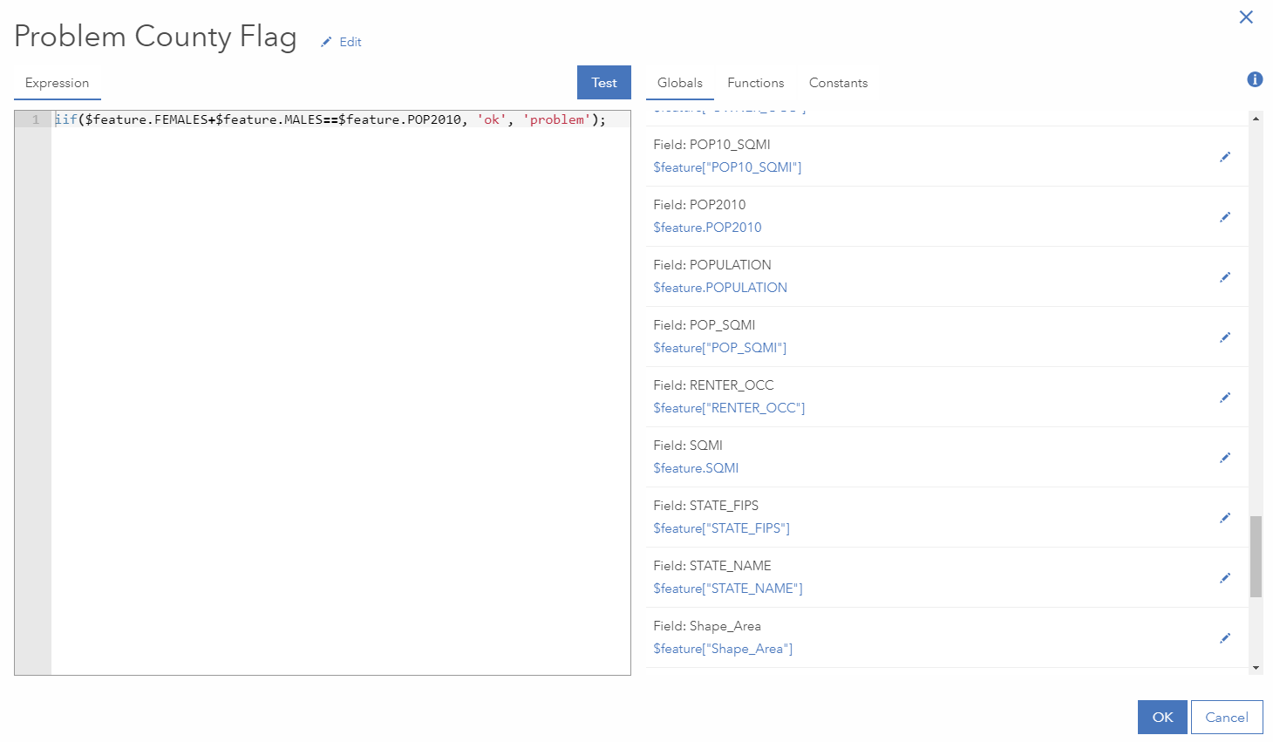Switch to the Functions tab
The image size is (1273, 742).
(755, 83)
